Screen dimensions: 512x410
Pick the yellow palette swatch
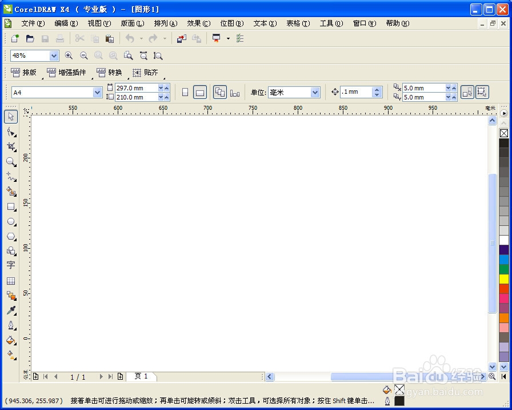pos(504,279)
